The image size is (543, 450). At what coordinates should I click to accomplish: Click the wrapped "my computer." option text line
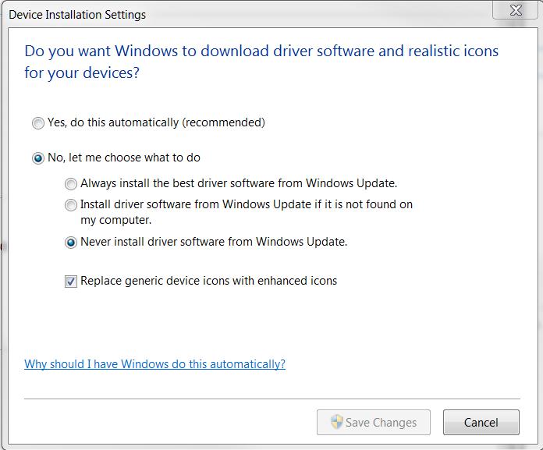tap(115, 220)
